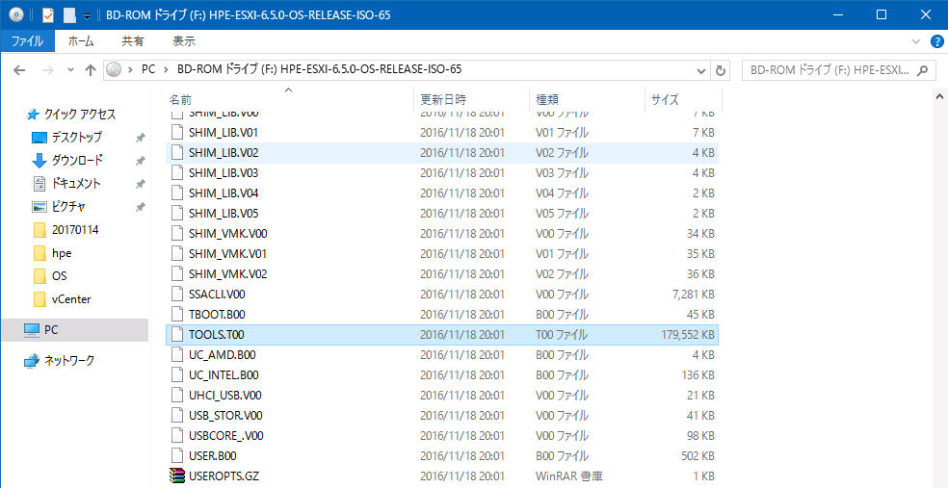Click the 179,552 KB size cell
The width and height of the screenshot is (948, 488).
coord(688,335)
